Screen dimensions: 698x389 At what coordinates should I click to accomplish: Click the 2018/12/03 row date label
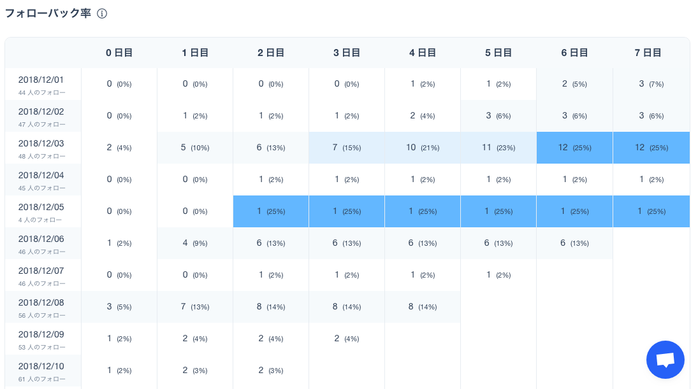pos(41,143)
